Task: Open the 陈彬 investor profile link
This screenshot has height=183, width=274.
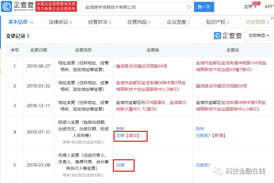Action: 120,129
